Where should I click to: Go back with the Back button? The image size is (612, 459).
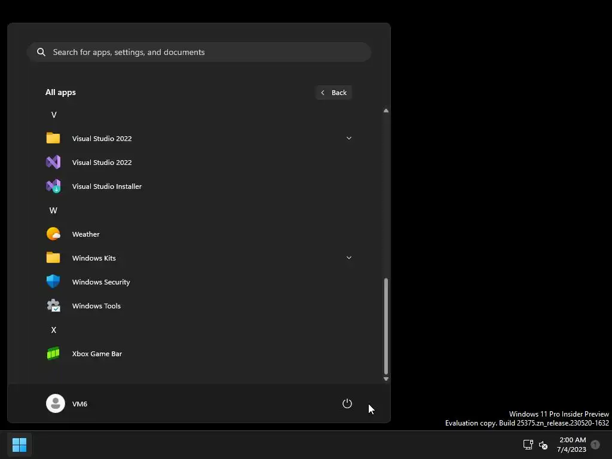pyautogui.click(x=333, y=93)
